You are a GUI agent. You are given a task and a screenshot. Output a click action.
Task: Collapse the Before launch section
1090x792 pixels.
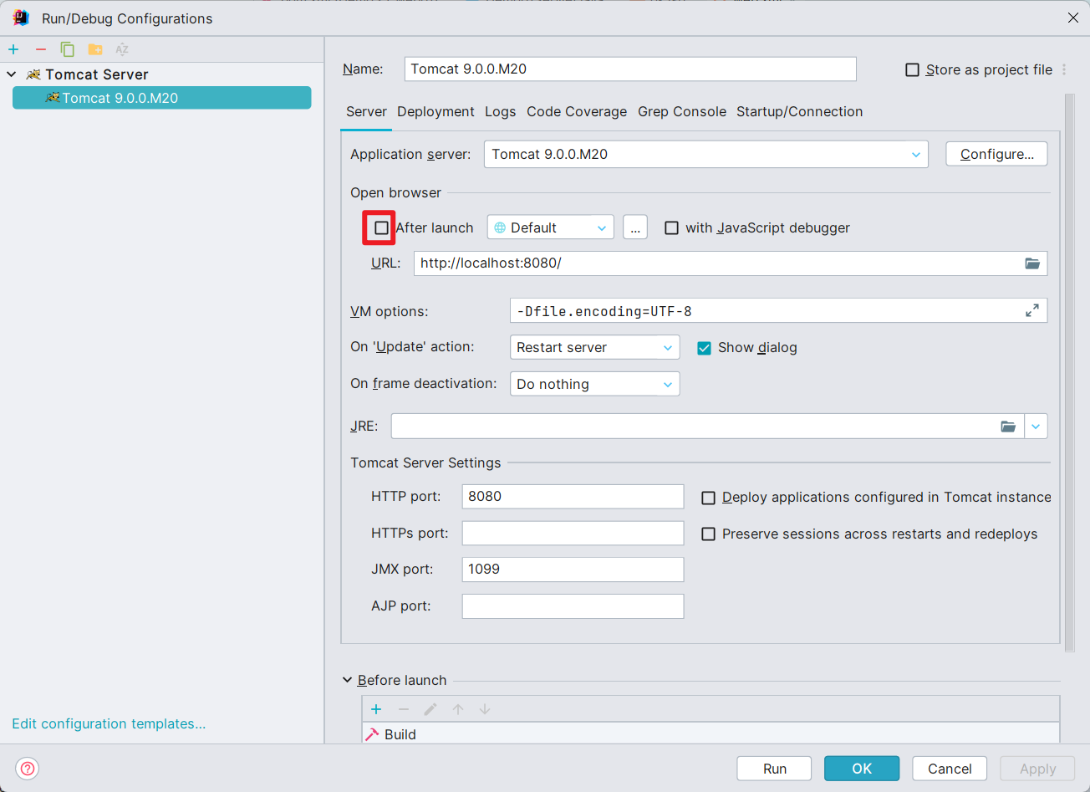tap(348, 680)
